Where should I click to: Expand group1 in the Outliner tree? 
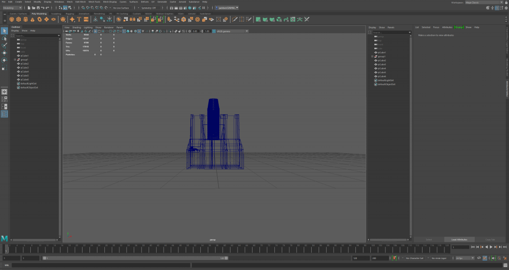15,60
